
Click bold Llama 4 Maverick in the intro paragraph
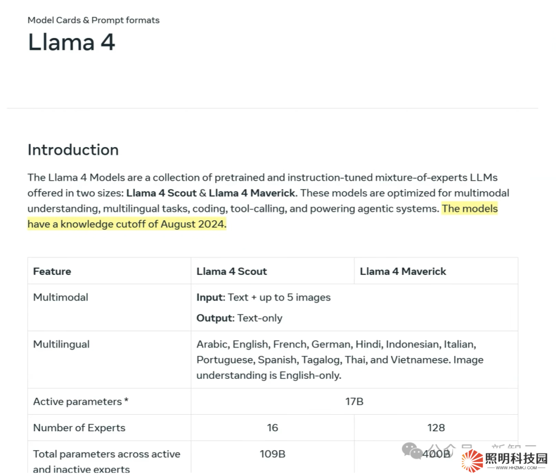click(252, 193)
